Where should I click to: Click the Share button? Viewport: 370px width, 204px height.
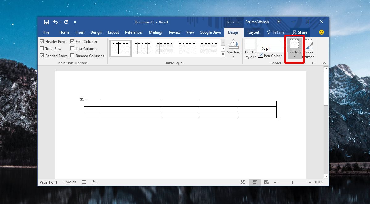(x=300, y=32)
